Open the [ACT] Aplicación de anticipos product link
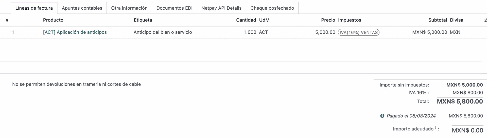This screenshot has height=138, width=487. point(75,32)
